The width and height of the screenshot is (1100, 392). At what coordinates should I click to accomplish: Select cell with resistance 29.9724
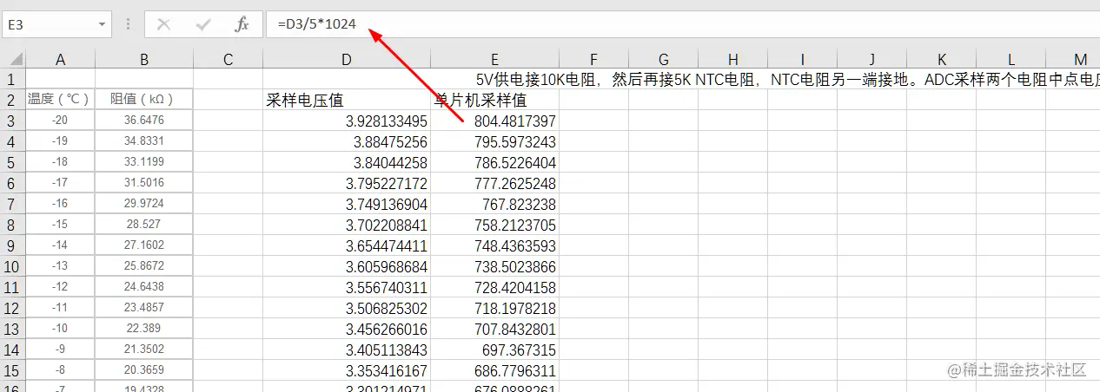pos(144,204)
